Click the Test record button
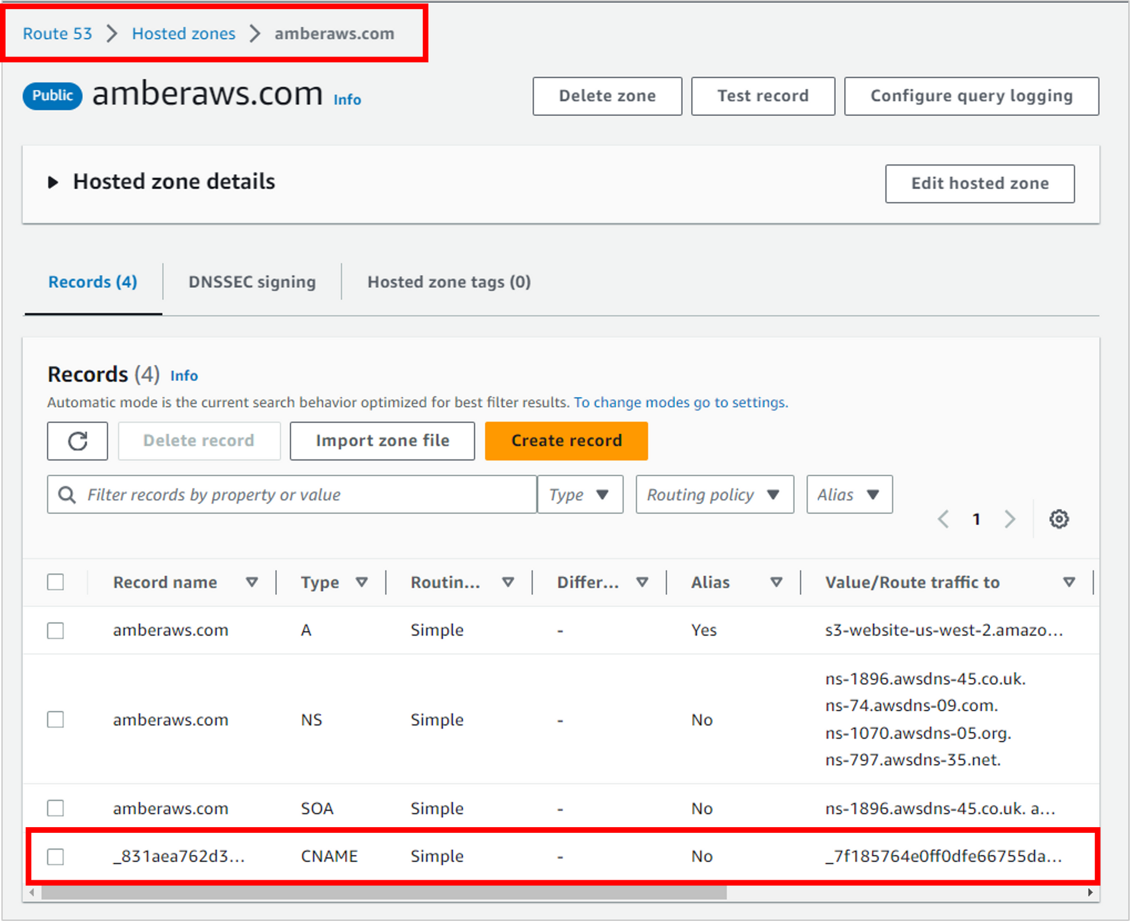Screen dimensions: 1130x921 (x=763, y=96)
